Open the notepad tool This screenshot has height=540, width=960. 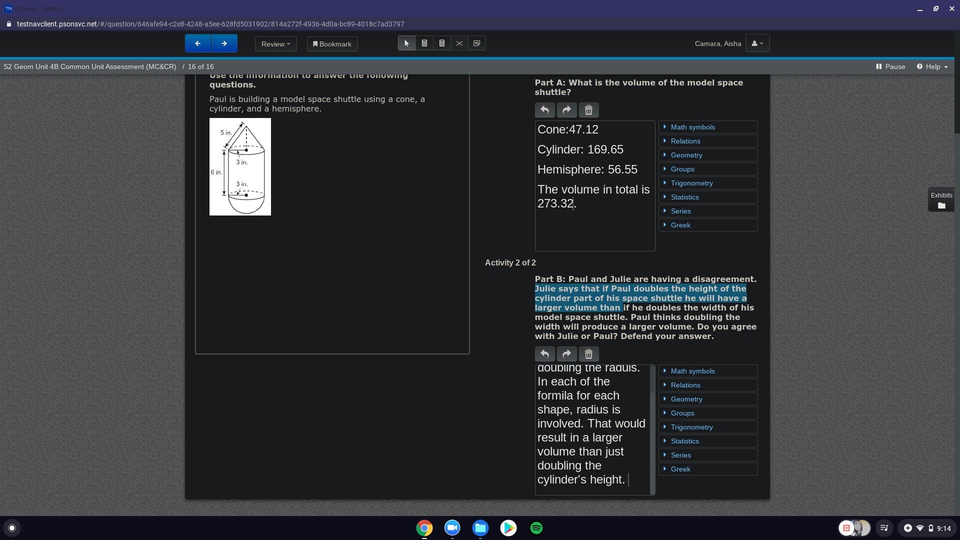(476, 43)
